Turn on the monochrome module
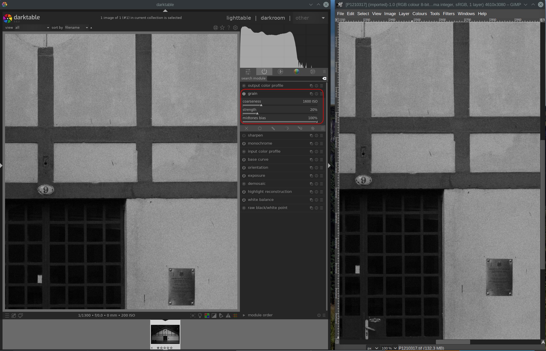This screenshot has width=546, height=351. tap(244, 143)
